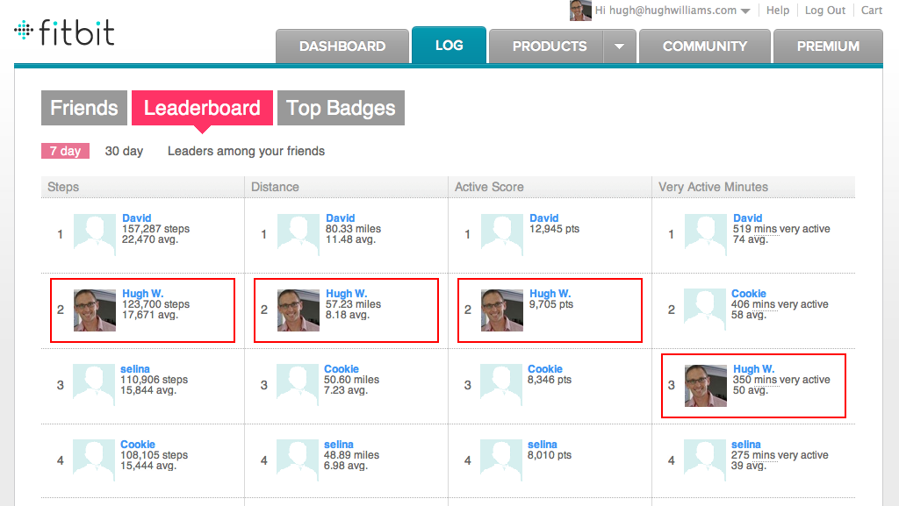Click the Fitbit logo

65,33
